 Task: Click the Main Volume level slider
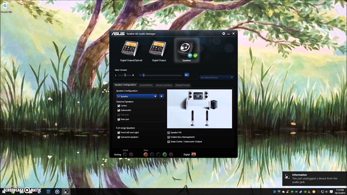(160, 75)
